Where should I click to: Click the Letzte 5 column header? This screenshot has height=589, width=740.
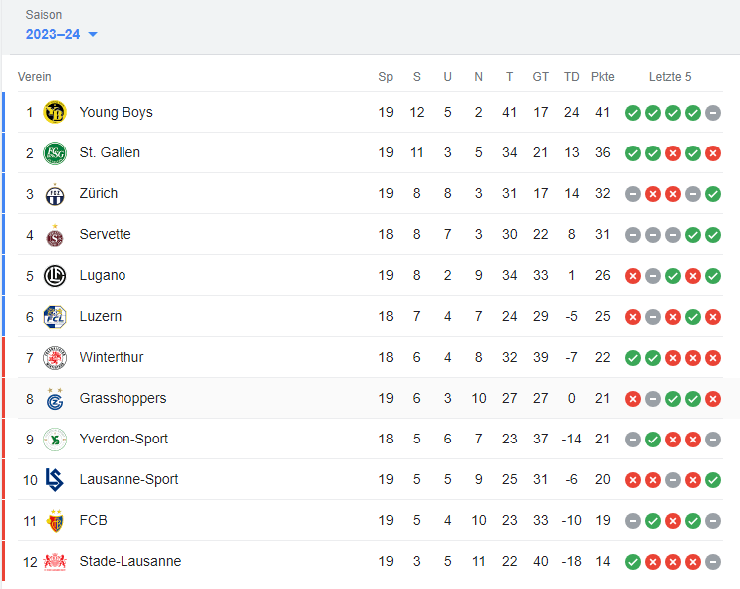[x=670, y=77]
